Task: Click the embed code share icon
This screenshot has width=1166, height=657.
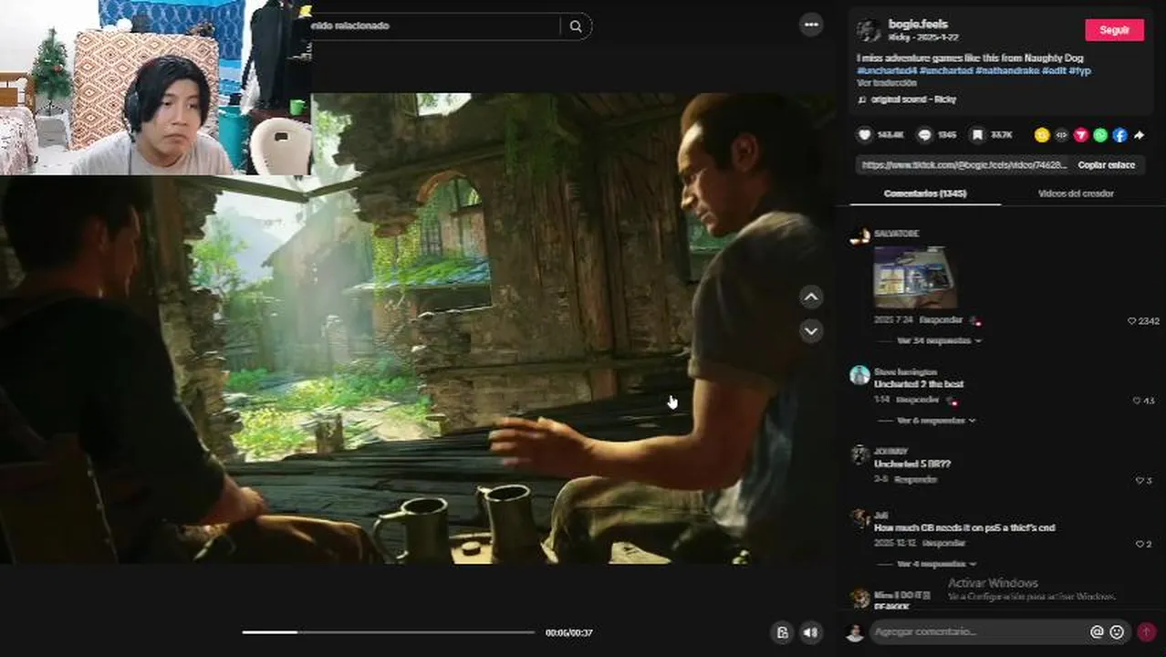Action: (1061, 135)
